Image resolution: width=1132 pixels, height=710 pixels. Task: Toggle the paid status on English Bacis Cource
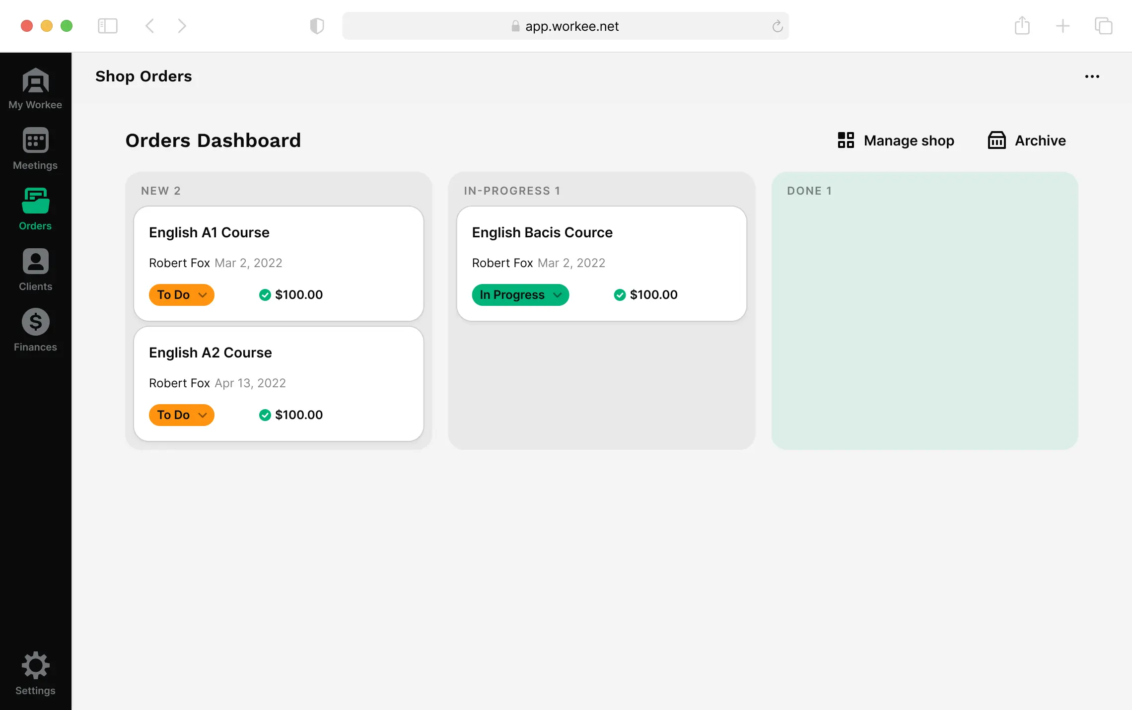tap(619, 294)
